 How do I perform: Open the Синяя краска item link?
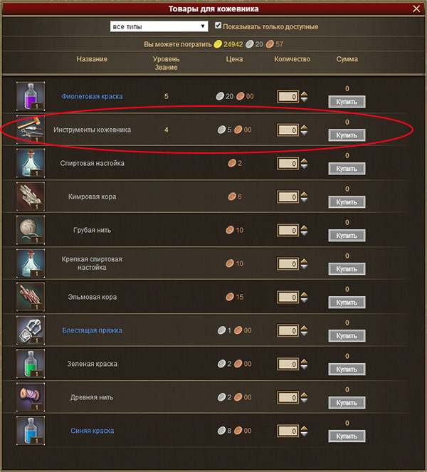[92, 431]
